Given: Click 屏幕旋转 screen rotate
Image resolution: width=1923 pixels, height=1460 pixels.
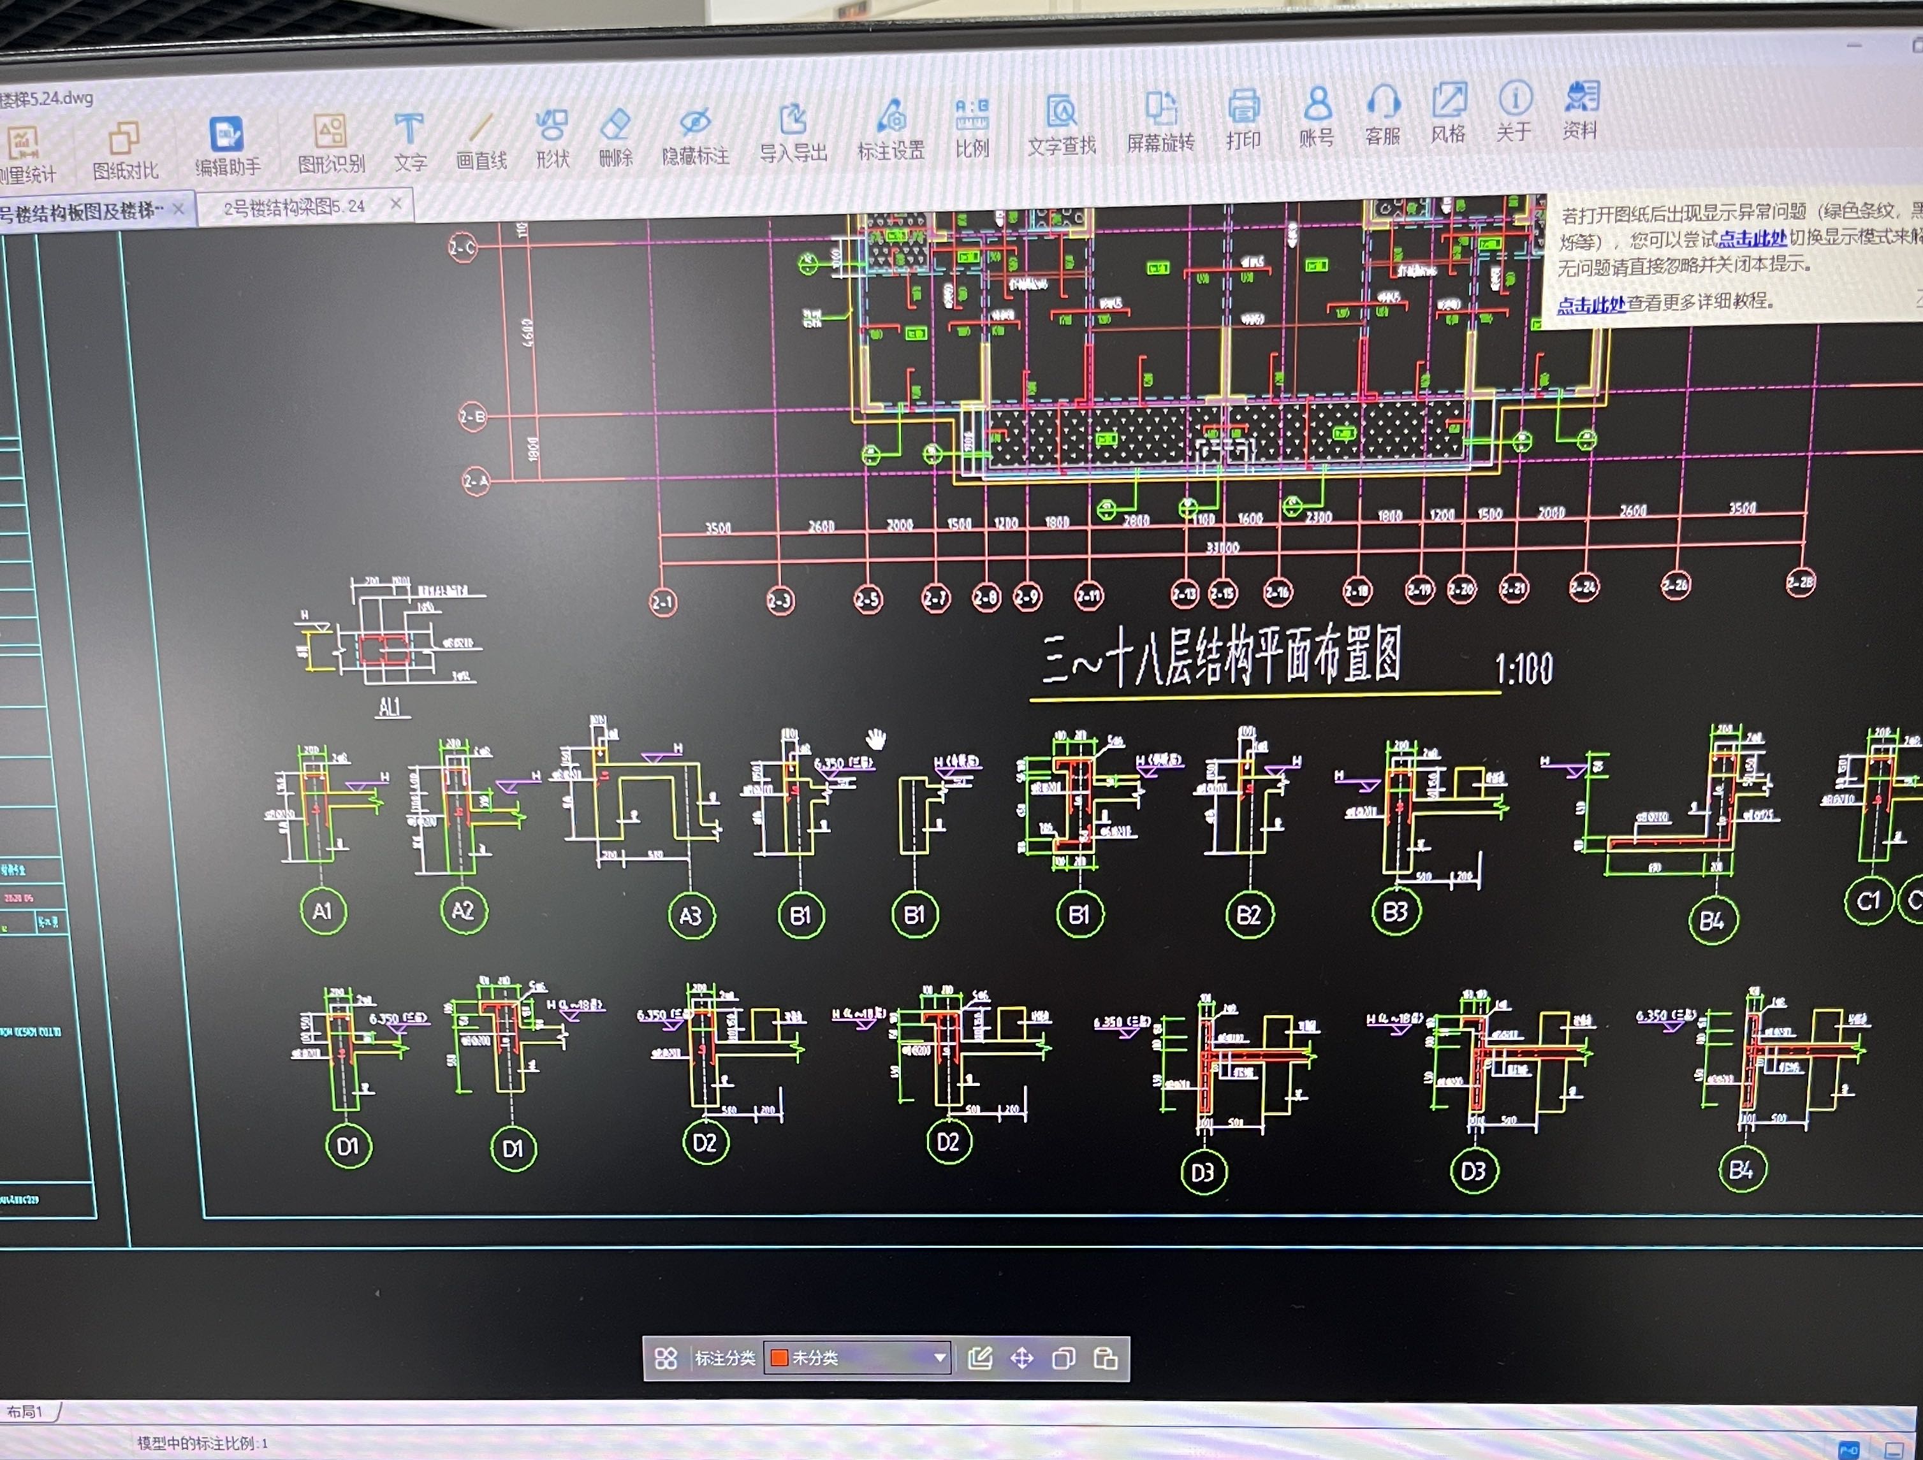Looking at the screenshot, I should tap(1160, 122).
